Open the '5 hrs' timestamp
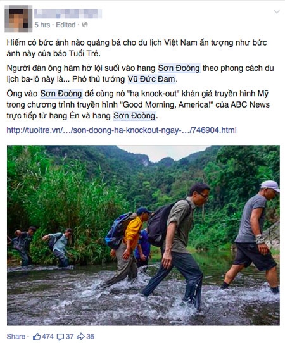285x343 pixels. pyautogui.click(x=42, y=25)
